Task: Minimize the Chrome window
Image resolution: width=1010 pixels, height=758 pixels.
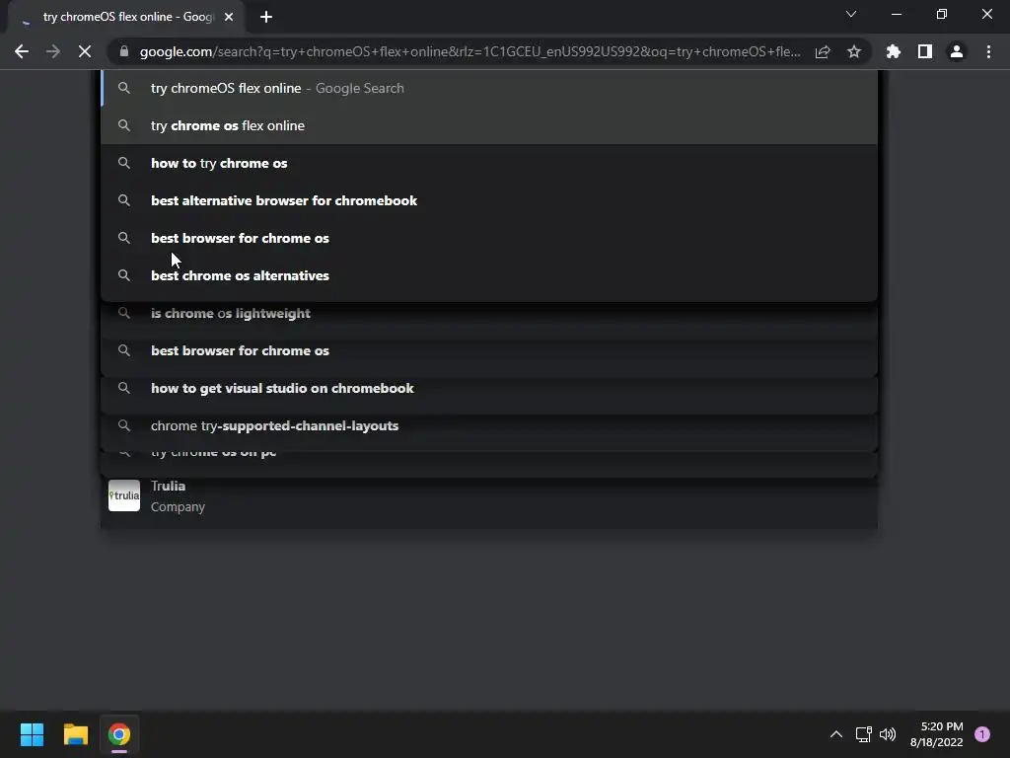Action: click(896, 14)
